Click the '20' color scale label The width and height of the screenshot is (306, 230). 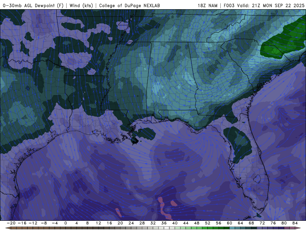120,223
